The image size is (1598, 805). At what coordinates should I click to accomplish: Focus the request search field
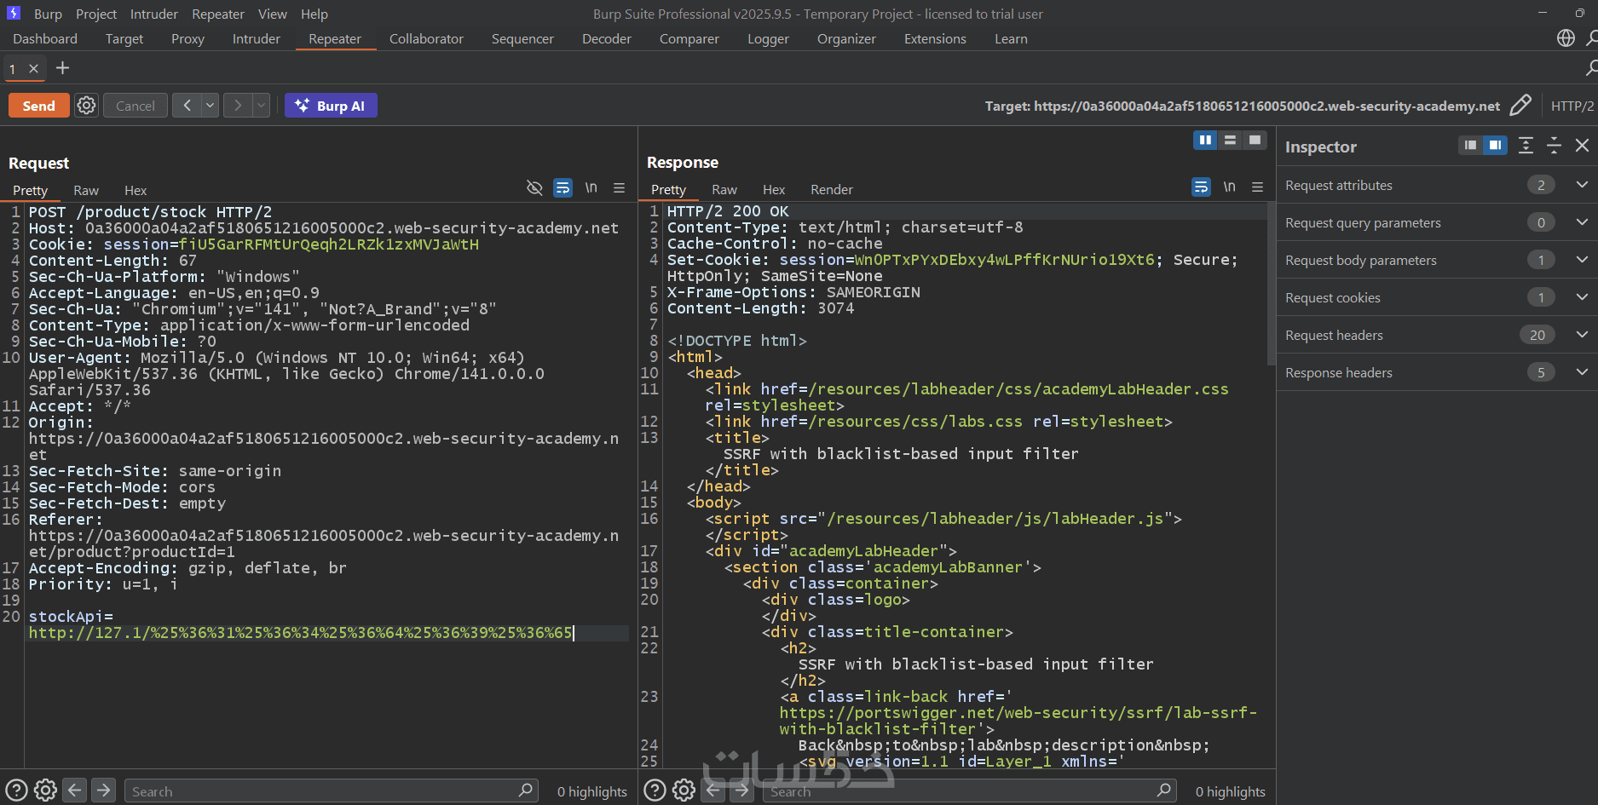coord(332,791)
